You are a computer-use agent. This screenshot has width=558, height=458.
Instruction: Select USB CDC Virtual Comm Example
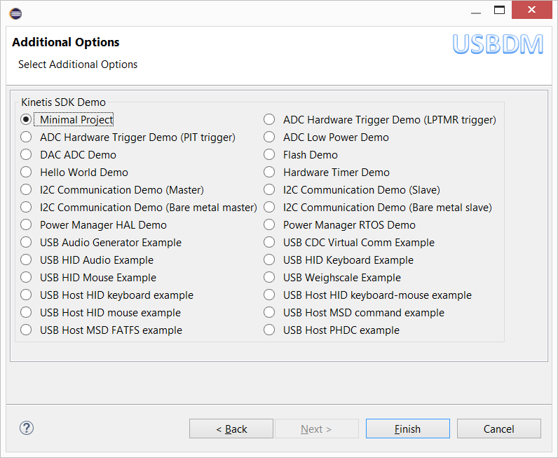coord(269,243)
